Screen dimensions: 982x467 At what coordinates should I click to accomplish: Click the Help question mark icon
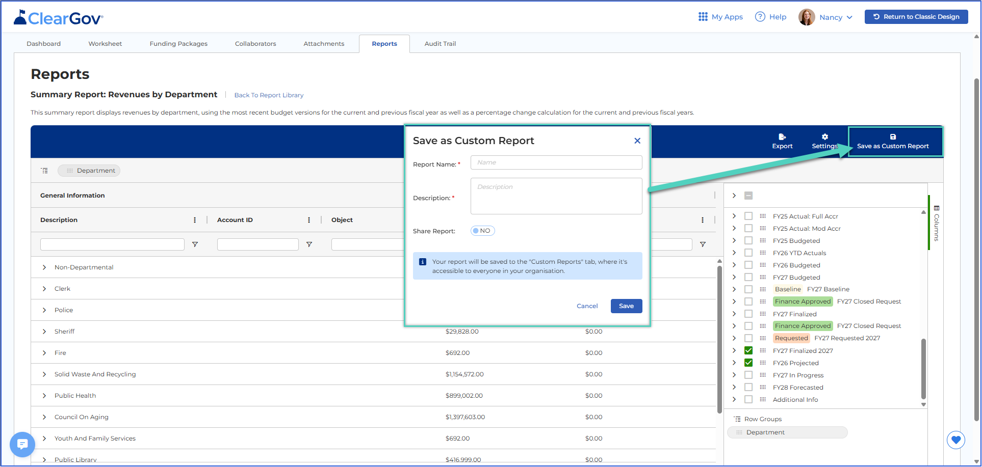(x=760, y=17)
